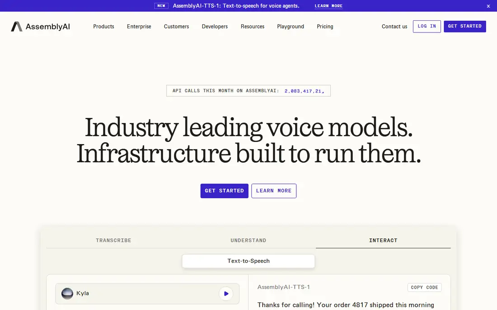Play the Kyla voice sample
Viewport: 497px width, 310px height.
[226, 294]
